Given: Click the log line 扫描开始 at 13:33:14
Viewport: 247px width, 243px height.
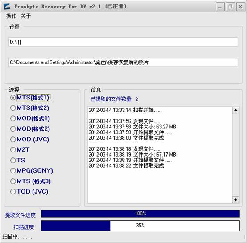Looking at the screenshot, I should 125,110.
